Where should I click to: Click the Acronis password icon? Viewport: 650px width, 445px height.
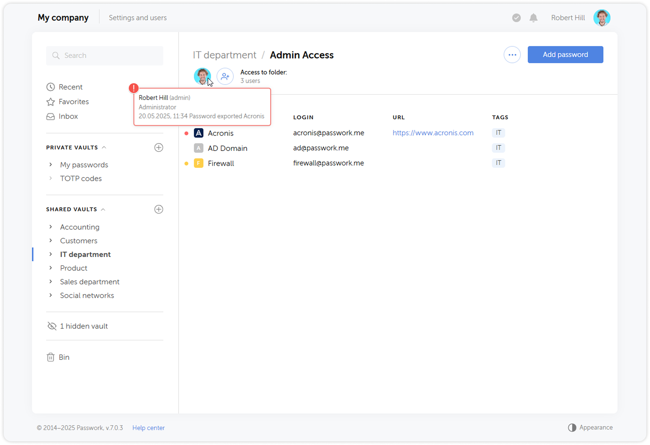pos(199,133)
